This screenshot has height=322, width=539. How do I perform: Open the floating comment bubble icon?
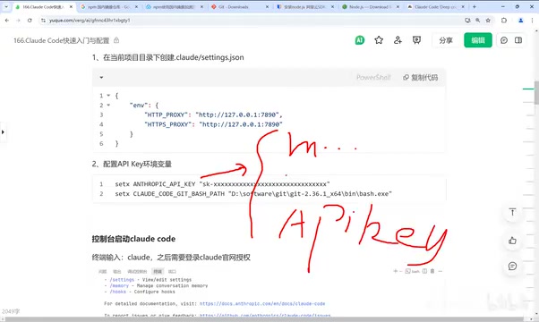(512, 266)
